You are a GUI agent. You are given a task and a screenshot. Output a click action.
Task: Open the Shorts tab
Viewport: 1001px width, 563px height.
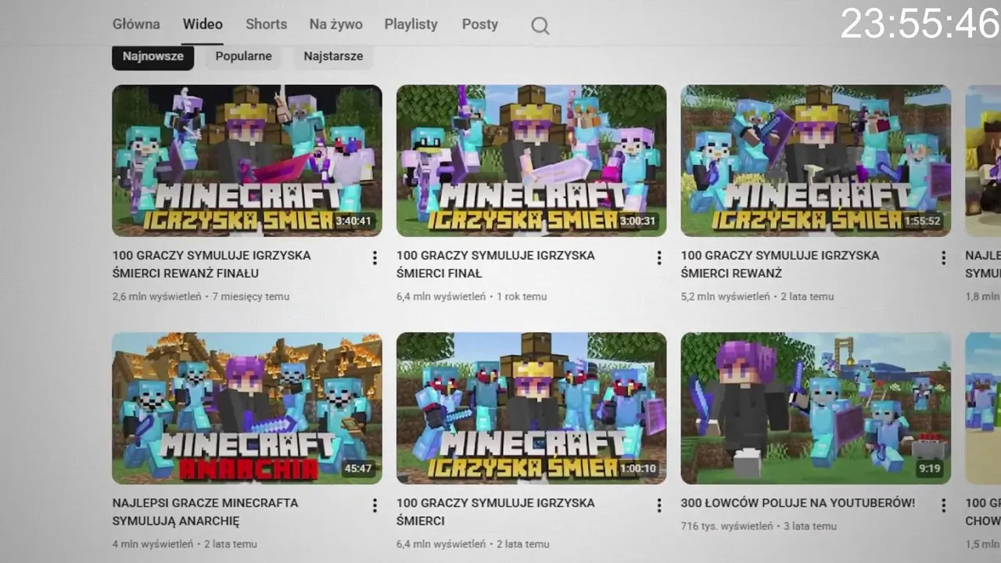tap(267, 24)
